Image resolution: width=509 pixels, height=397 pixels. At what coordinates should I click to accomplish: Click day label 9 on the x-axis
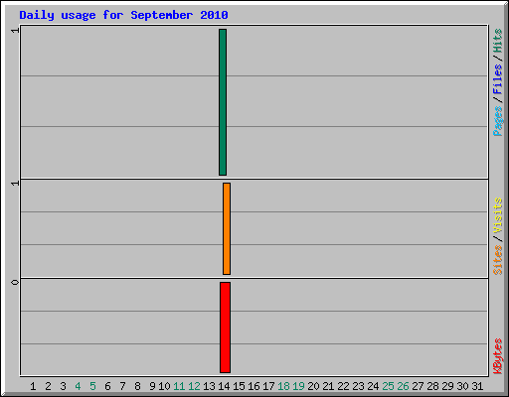pyautogui.click(x=152, y=386)
